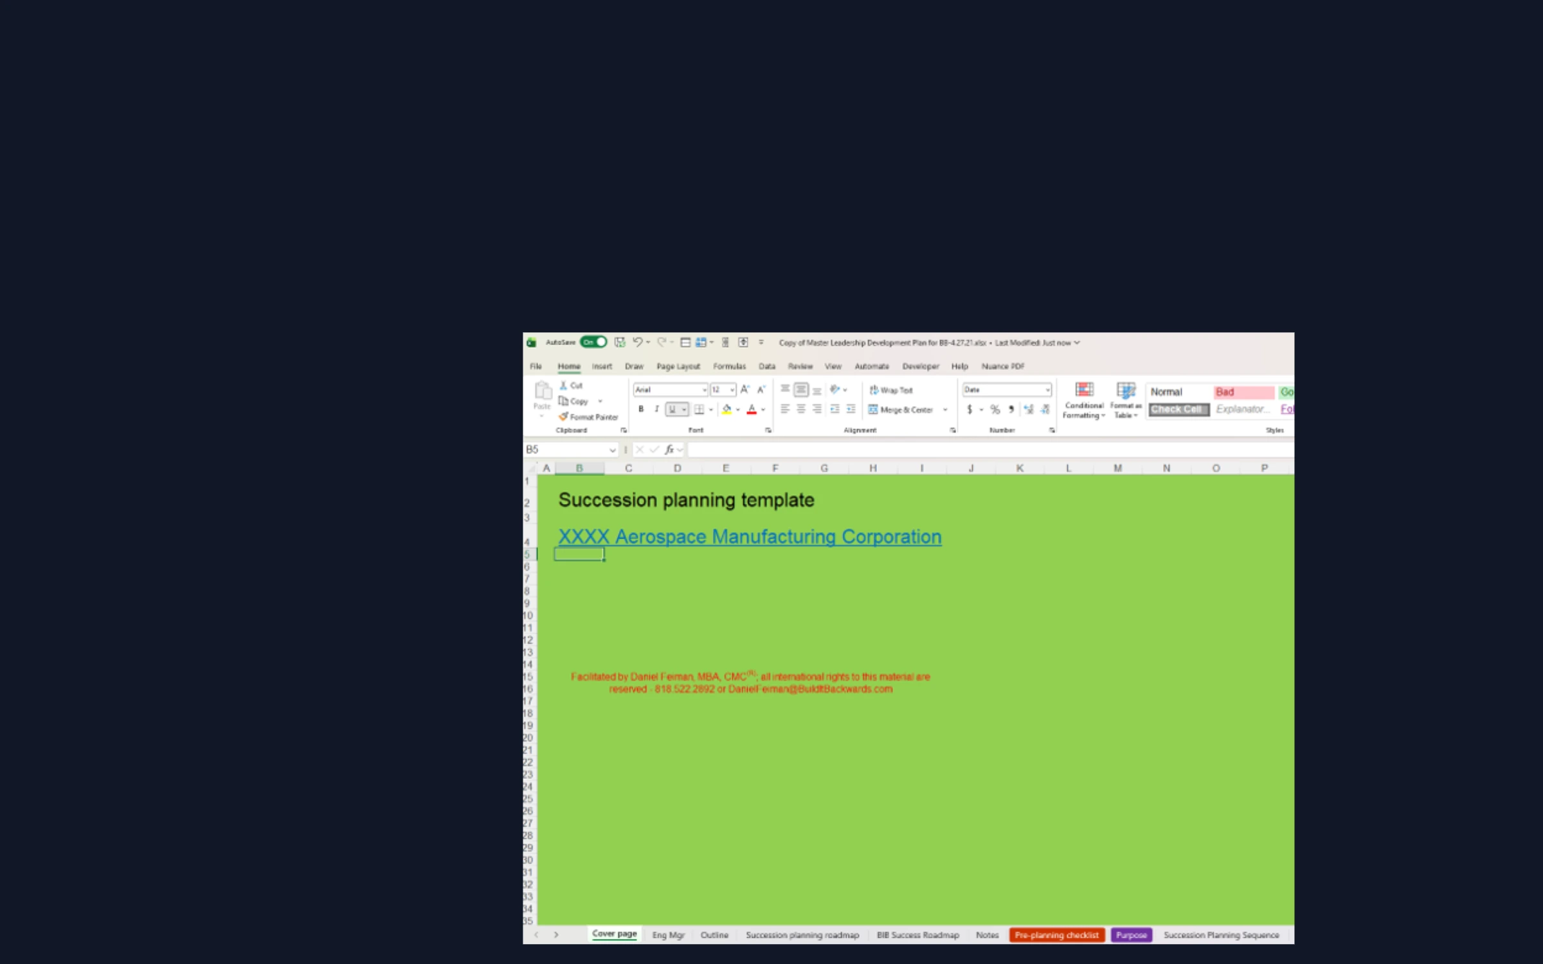The width and height of the screenshot is (1543, 964).
Task: Toggle Bold formatting
Action: click(641, 409)
